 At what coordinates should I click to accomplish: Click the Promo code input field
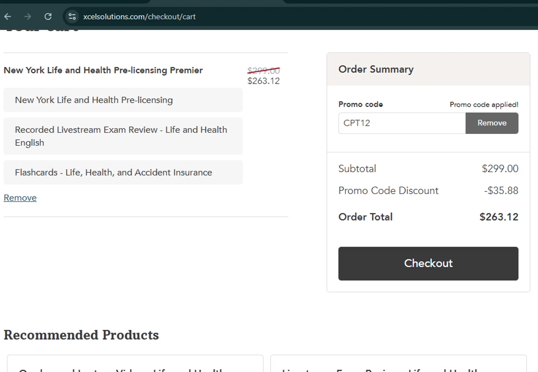pyautogui.click(x=402, y=123)
